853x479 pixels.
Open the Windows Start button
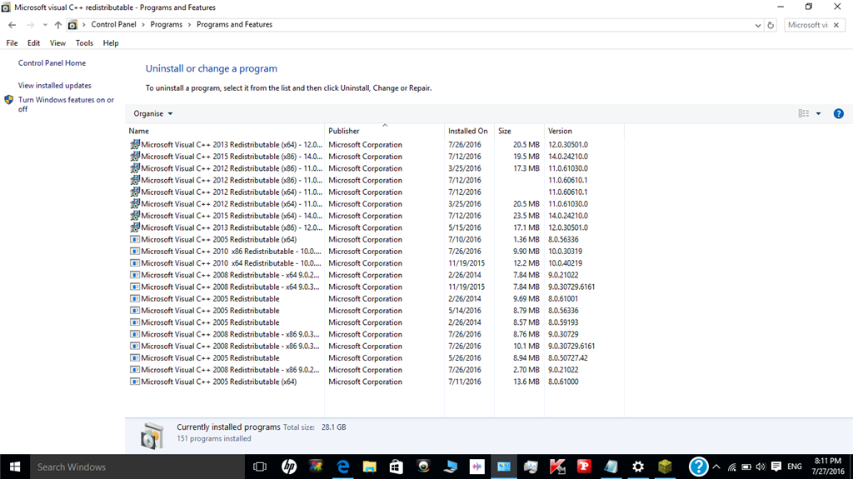point(15,467)
